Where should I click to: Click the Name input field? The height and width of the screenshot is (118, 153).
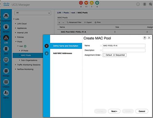click(124, 46)
